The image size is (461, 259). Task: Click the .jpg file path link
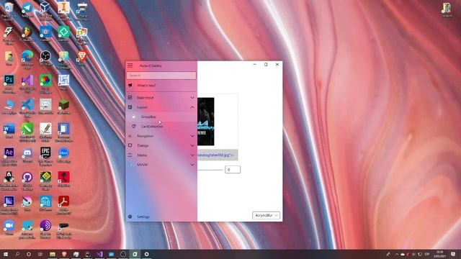pyautogui.click(x=216, y=155)
